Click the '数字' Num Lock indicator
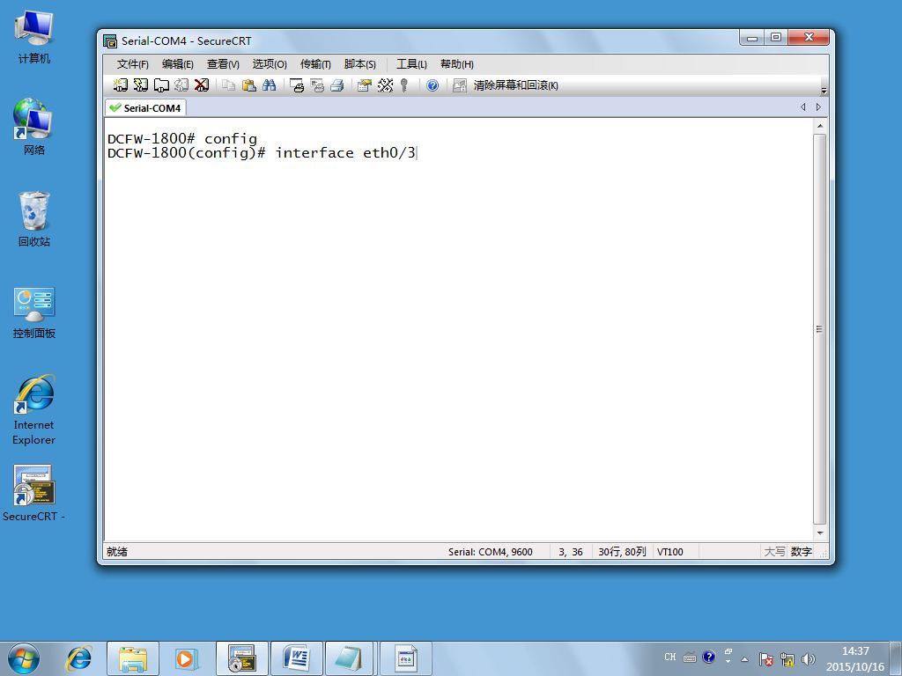 point(801,552)
